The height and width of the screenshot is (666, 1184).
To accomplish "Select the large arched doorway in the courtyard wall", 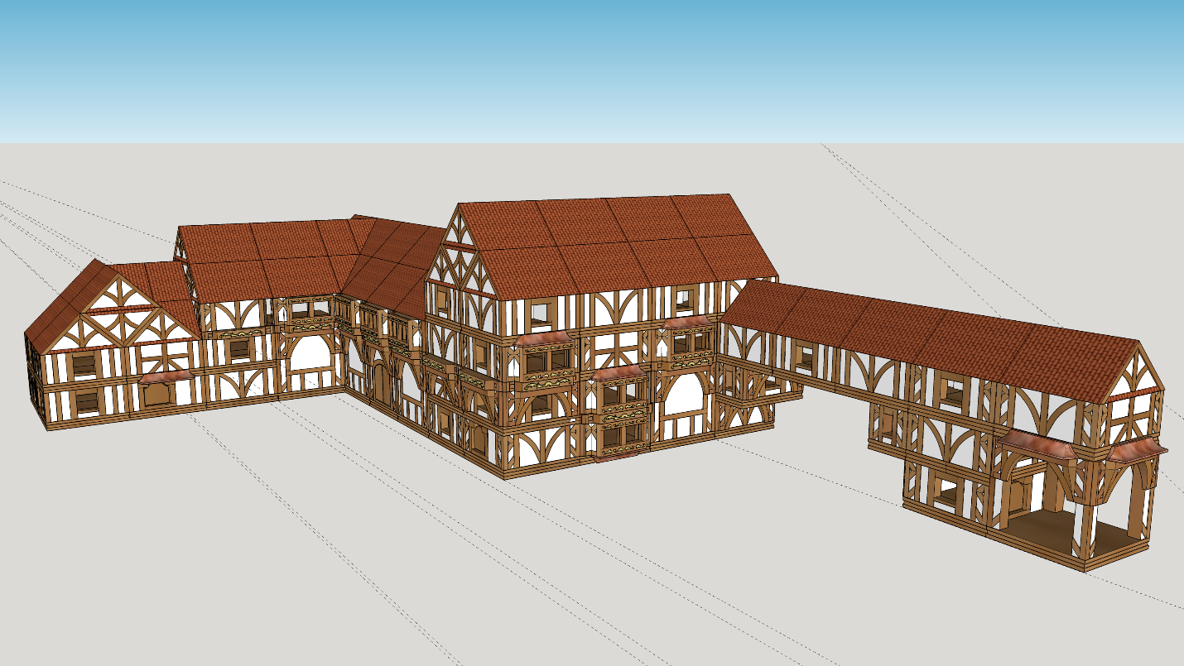I will point(310,356).
